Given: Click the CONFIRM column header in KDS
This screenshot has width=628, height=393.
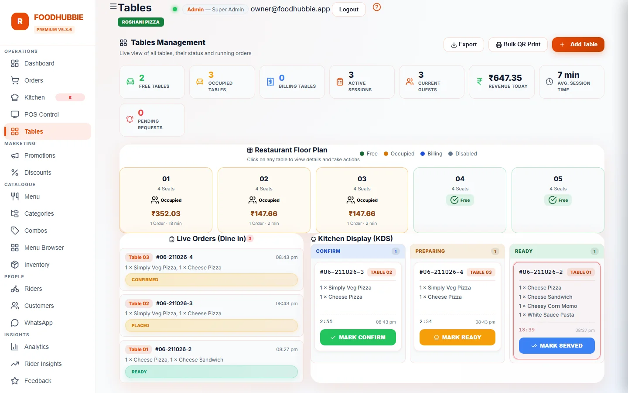Looking at the screenshot, I should click(358, 251).
